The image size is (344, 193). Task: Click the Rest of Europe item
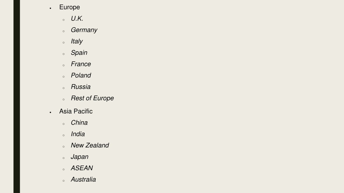92,98
